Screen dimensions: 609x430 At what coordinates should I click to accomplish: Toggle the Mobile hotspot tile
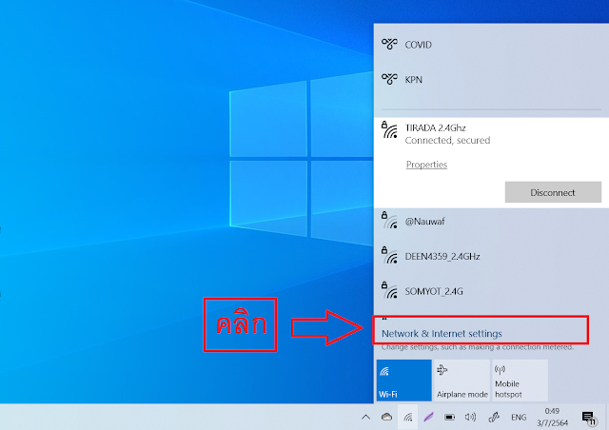[521, 380]
